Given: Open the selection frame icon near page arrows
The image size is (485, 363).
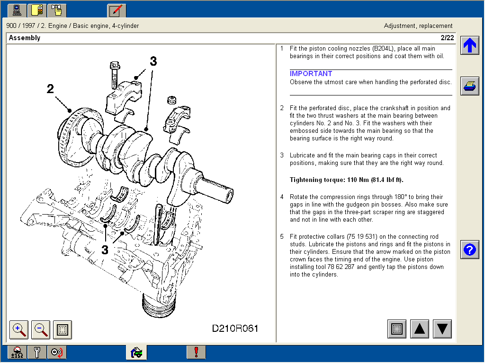Looking at the screenshot, I should coord(396,329).
